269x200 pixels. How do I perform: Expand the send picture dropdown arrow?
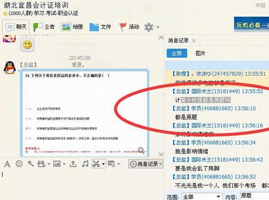click(64, 164)
